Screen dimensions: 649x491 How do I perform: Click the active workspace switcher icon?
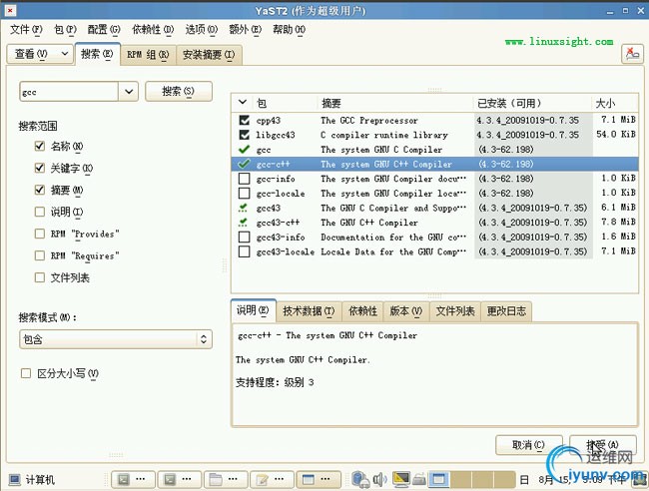(x=439, y=480)
